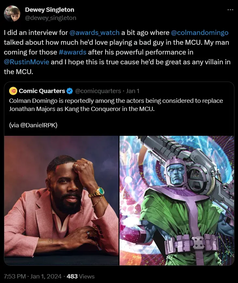Click the (via @DanielRPK) credit text
Image resolution: width=238 pixels, height=283 pixels.
[33, 125]
